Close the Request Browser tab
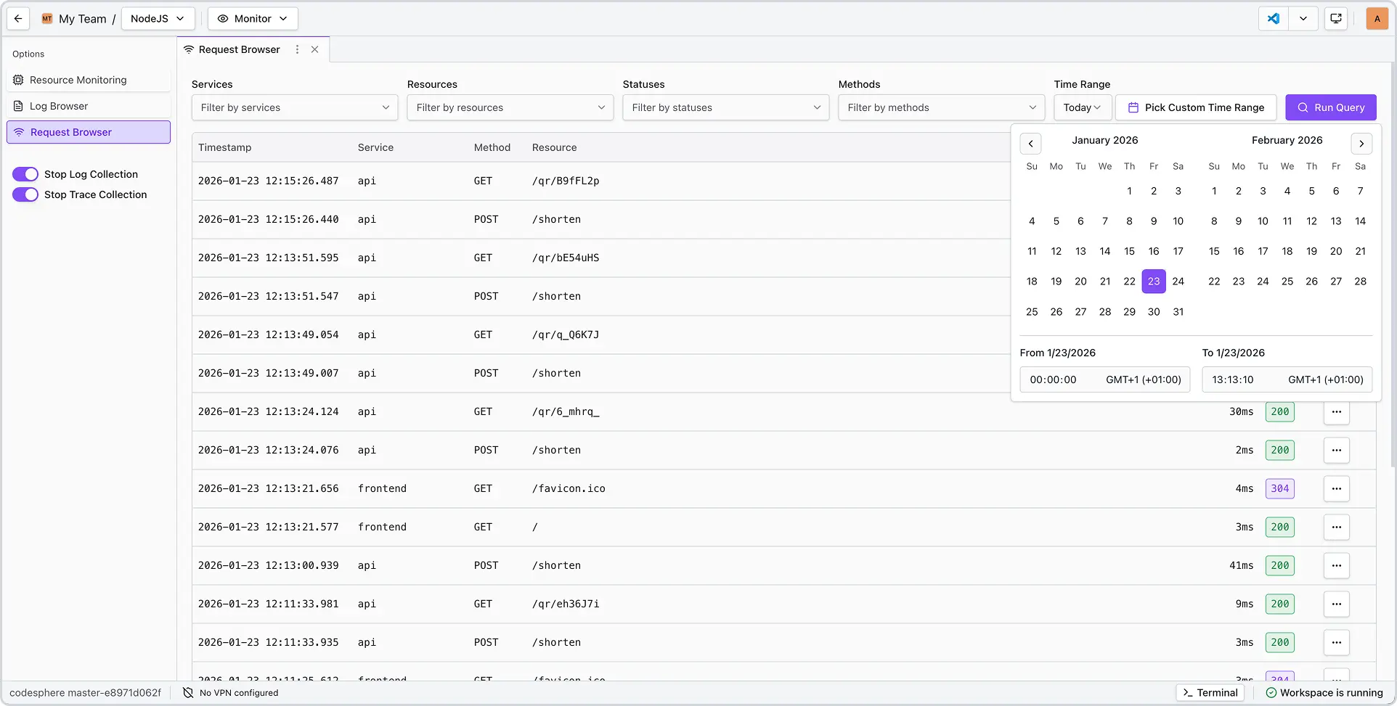The image size is (1397, 706). click(315, 49)
